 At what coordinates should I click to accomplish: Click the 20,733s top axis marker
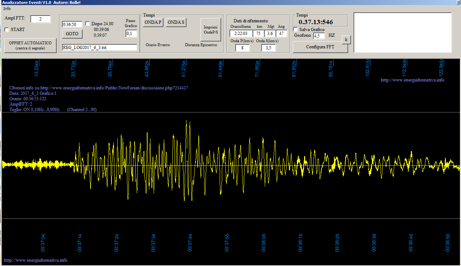point(73,68)
